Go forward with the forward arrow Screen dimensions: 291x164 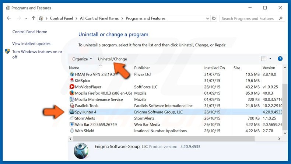[19, 18]
